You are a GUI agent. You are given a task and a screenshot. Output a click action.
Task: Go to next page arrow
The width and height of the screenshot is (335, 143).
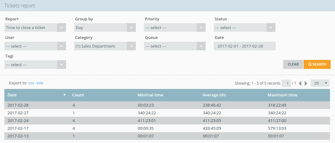click(x=306, y=83)
